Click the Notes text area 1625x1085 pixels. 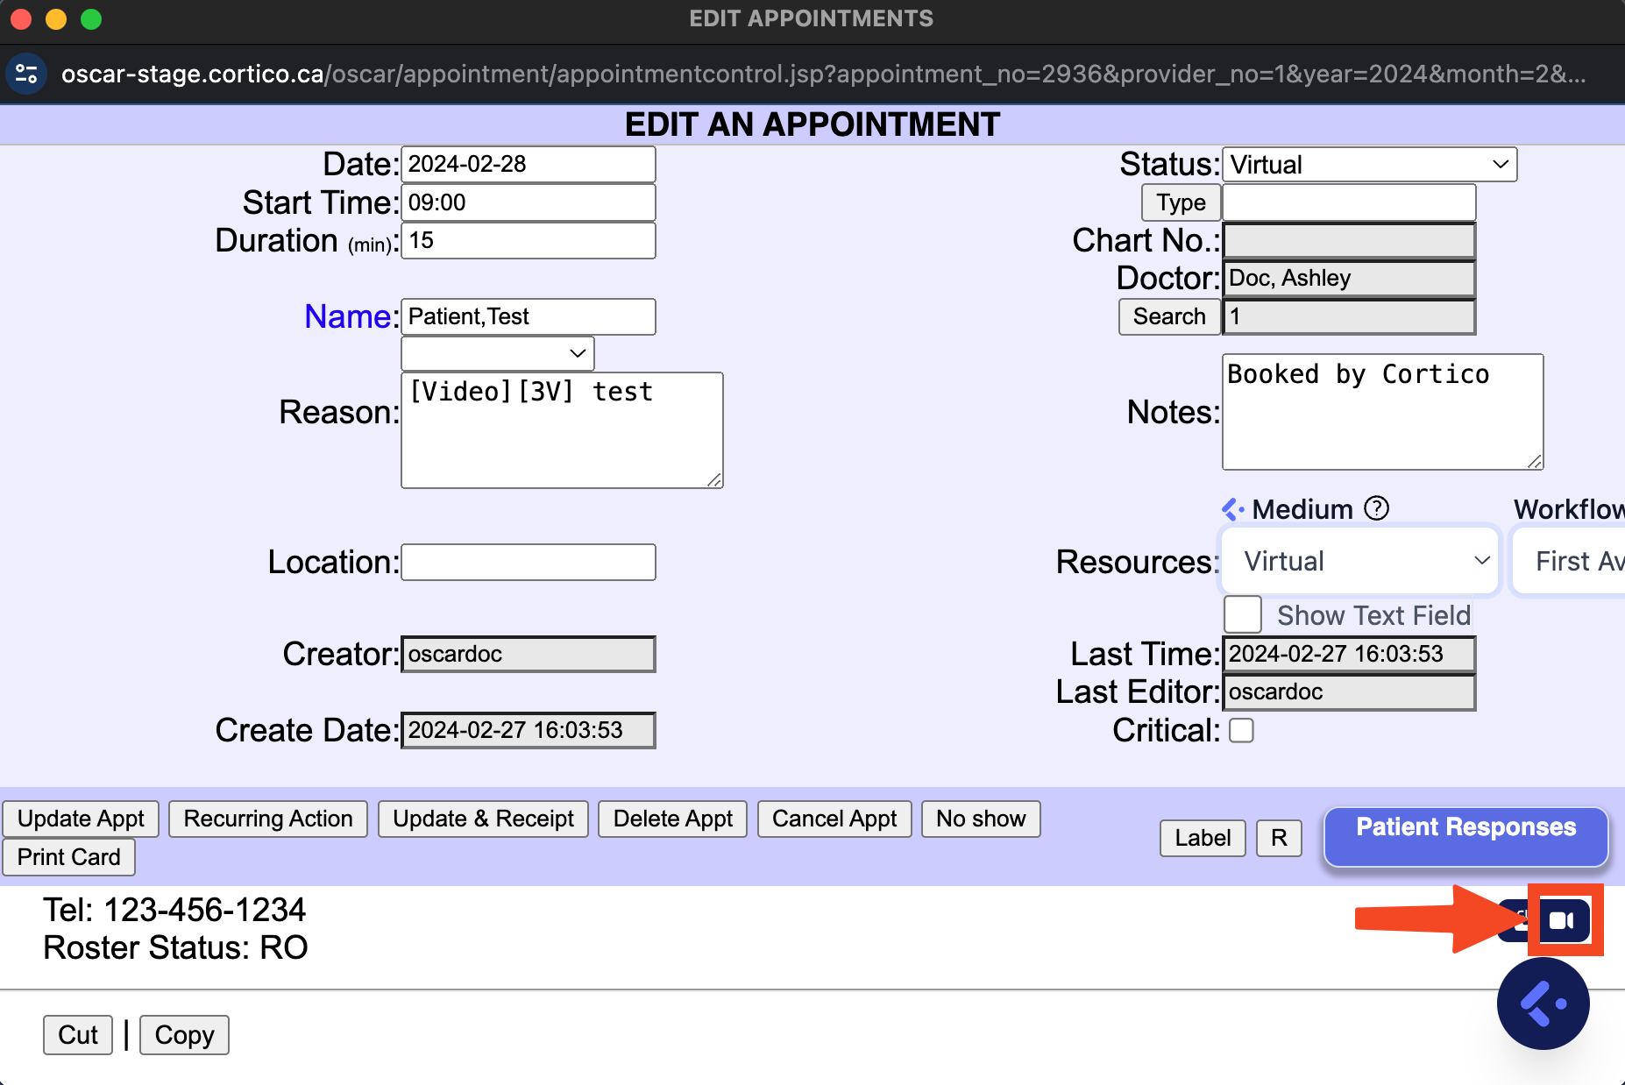coord(1382,412)
